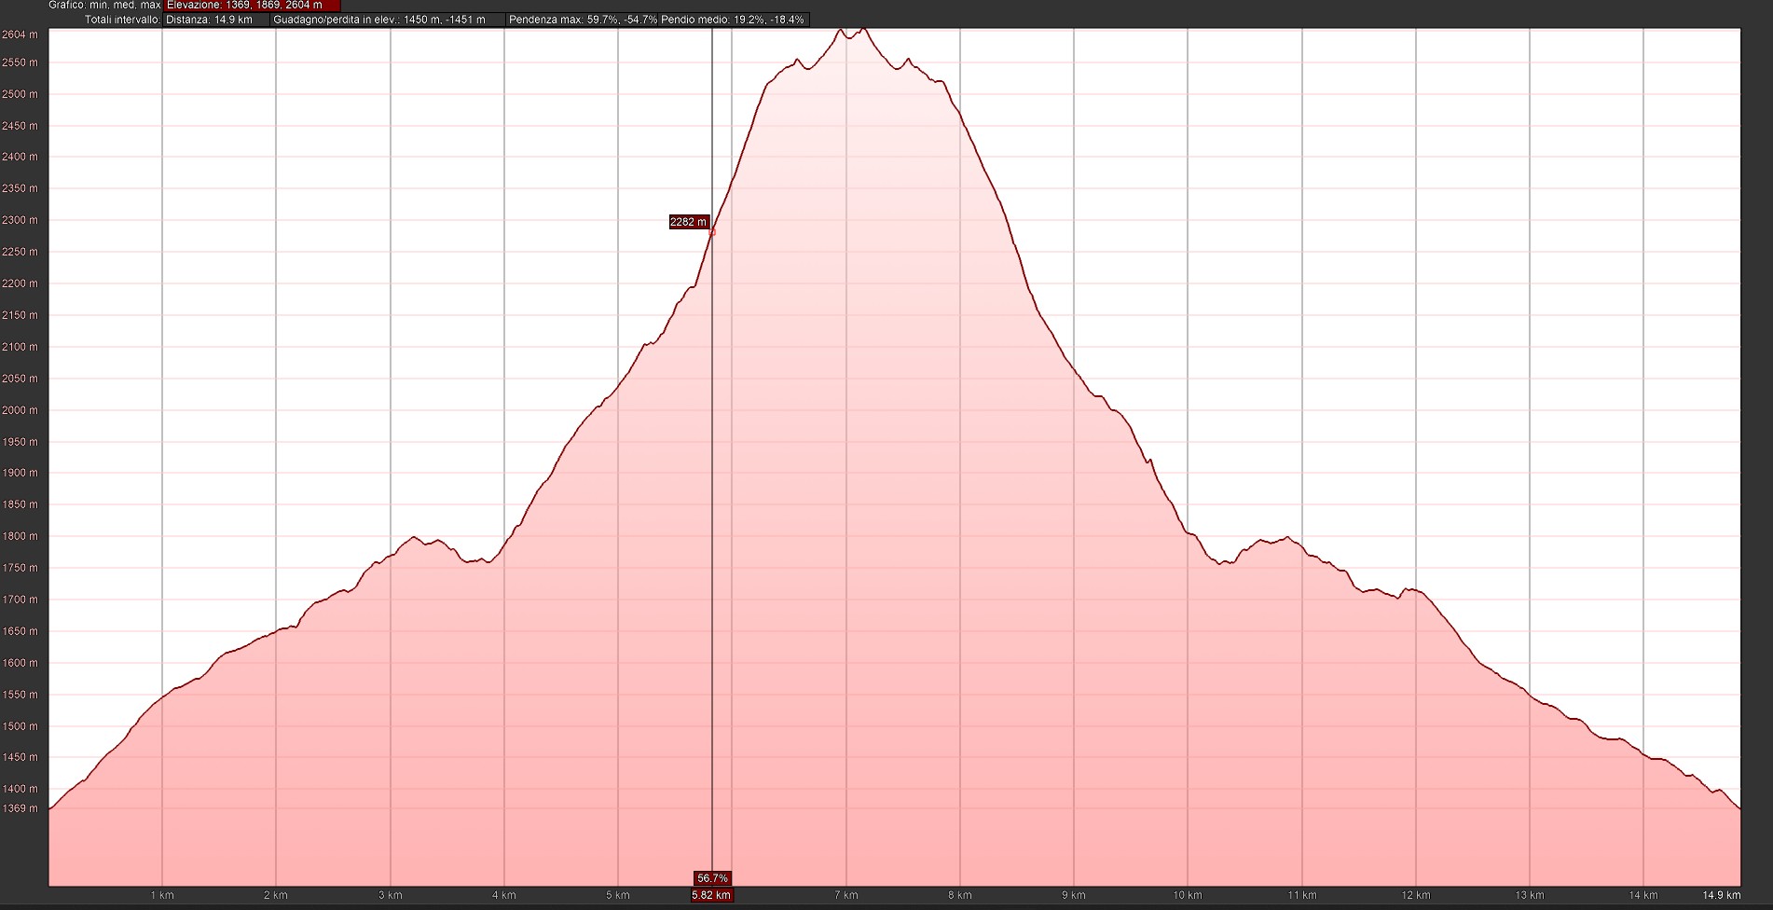The height and width of the screenshot is (910, 1773).
Task: Click the Grafico: min. med. max label
Action: (104, 6)
